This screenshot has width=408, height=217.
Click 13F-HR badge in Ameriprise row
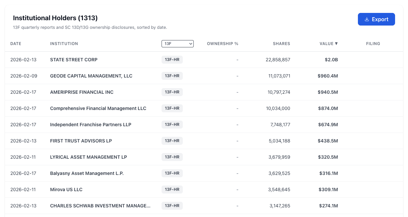pos(172,92)
